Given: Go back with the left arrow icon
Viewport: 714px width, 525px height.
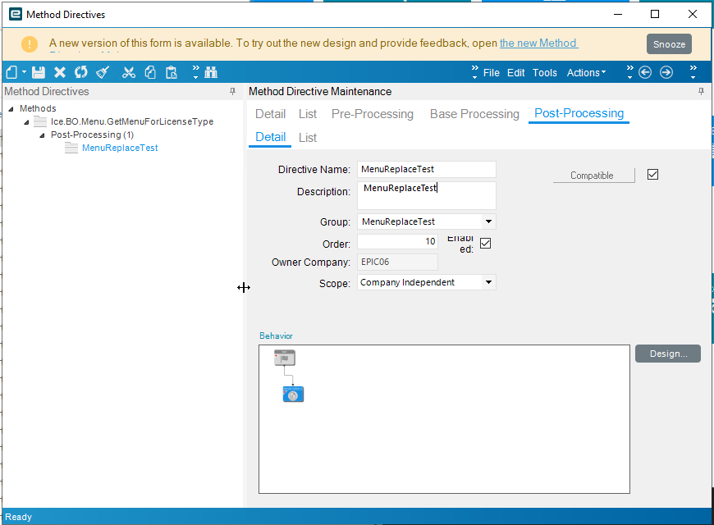Looking at the screenshot, I should pos(645,72).
